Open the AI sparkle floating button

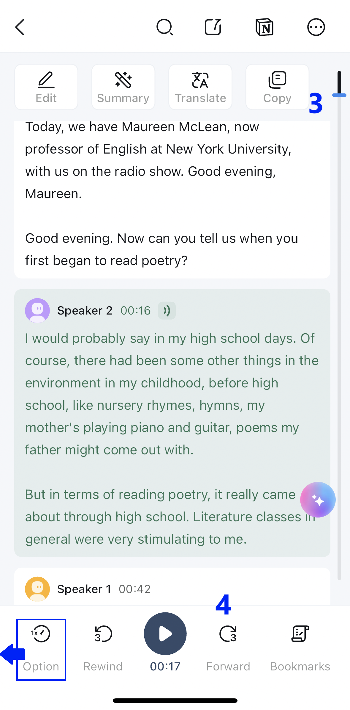(318, 500)
